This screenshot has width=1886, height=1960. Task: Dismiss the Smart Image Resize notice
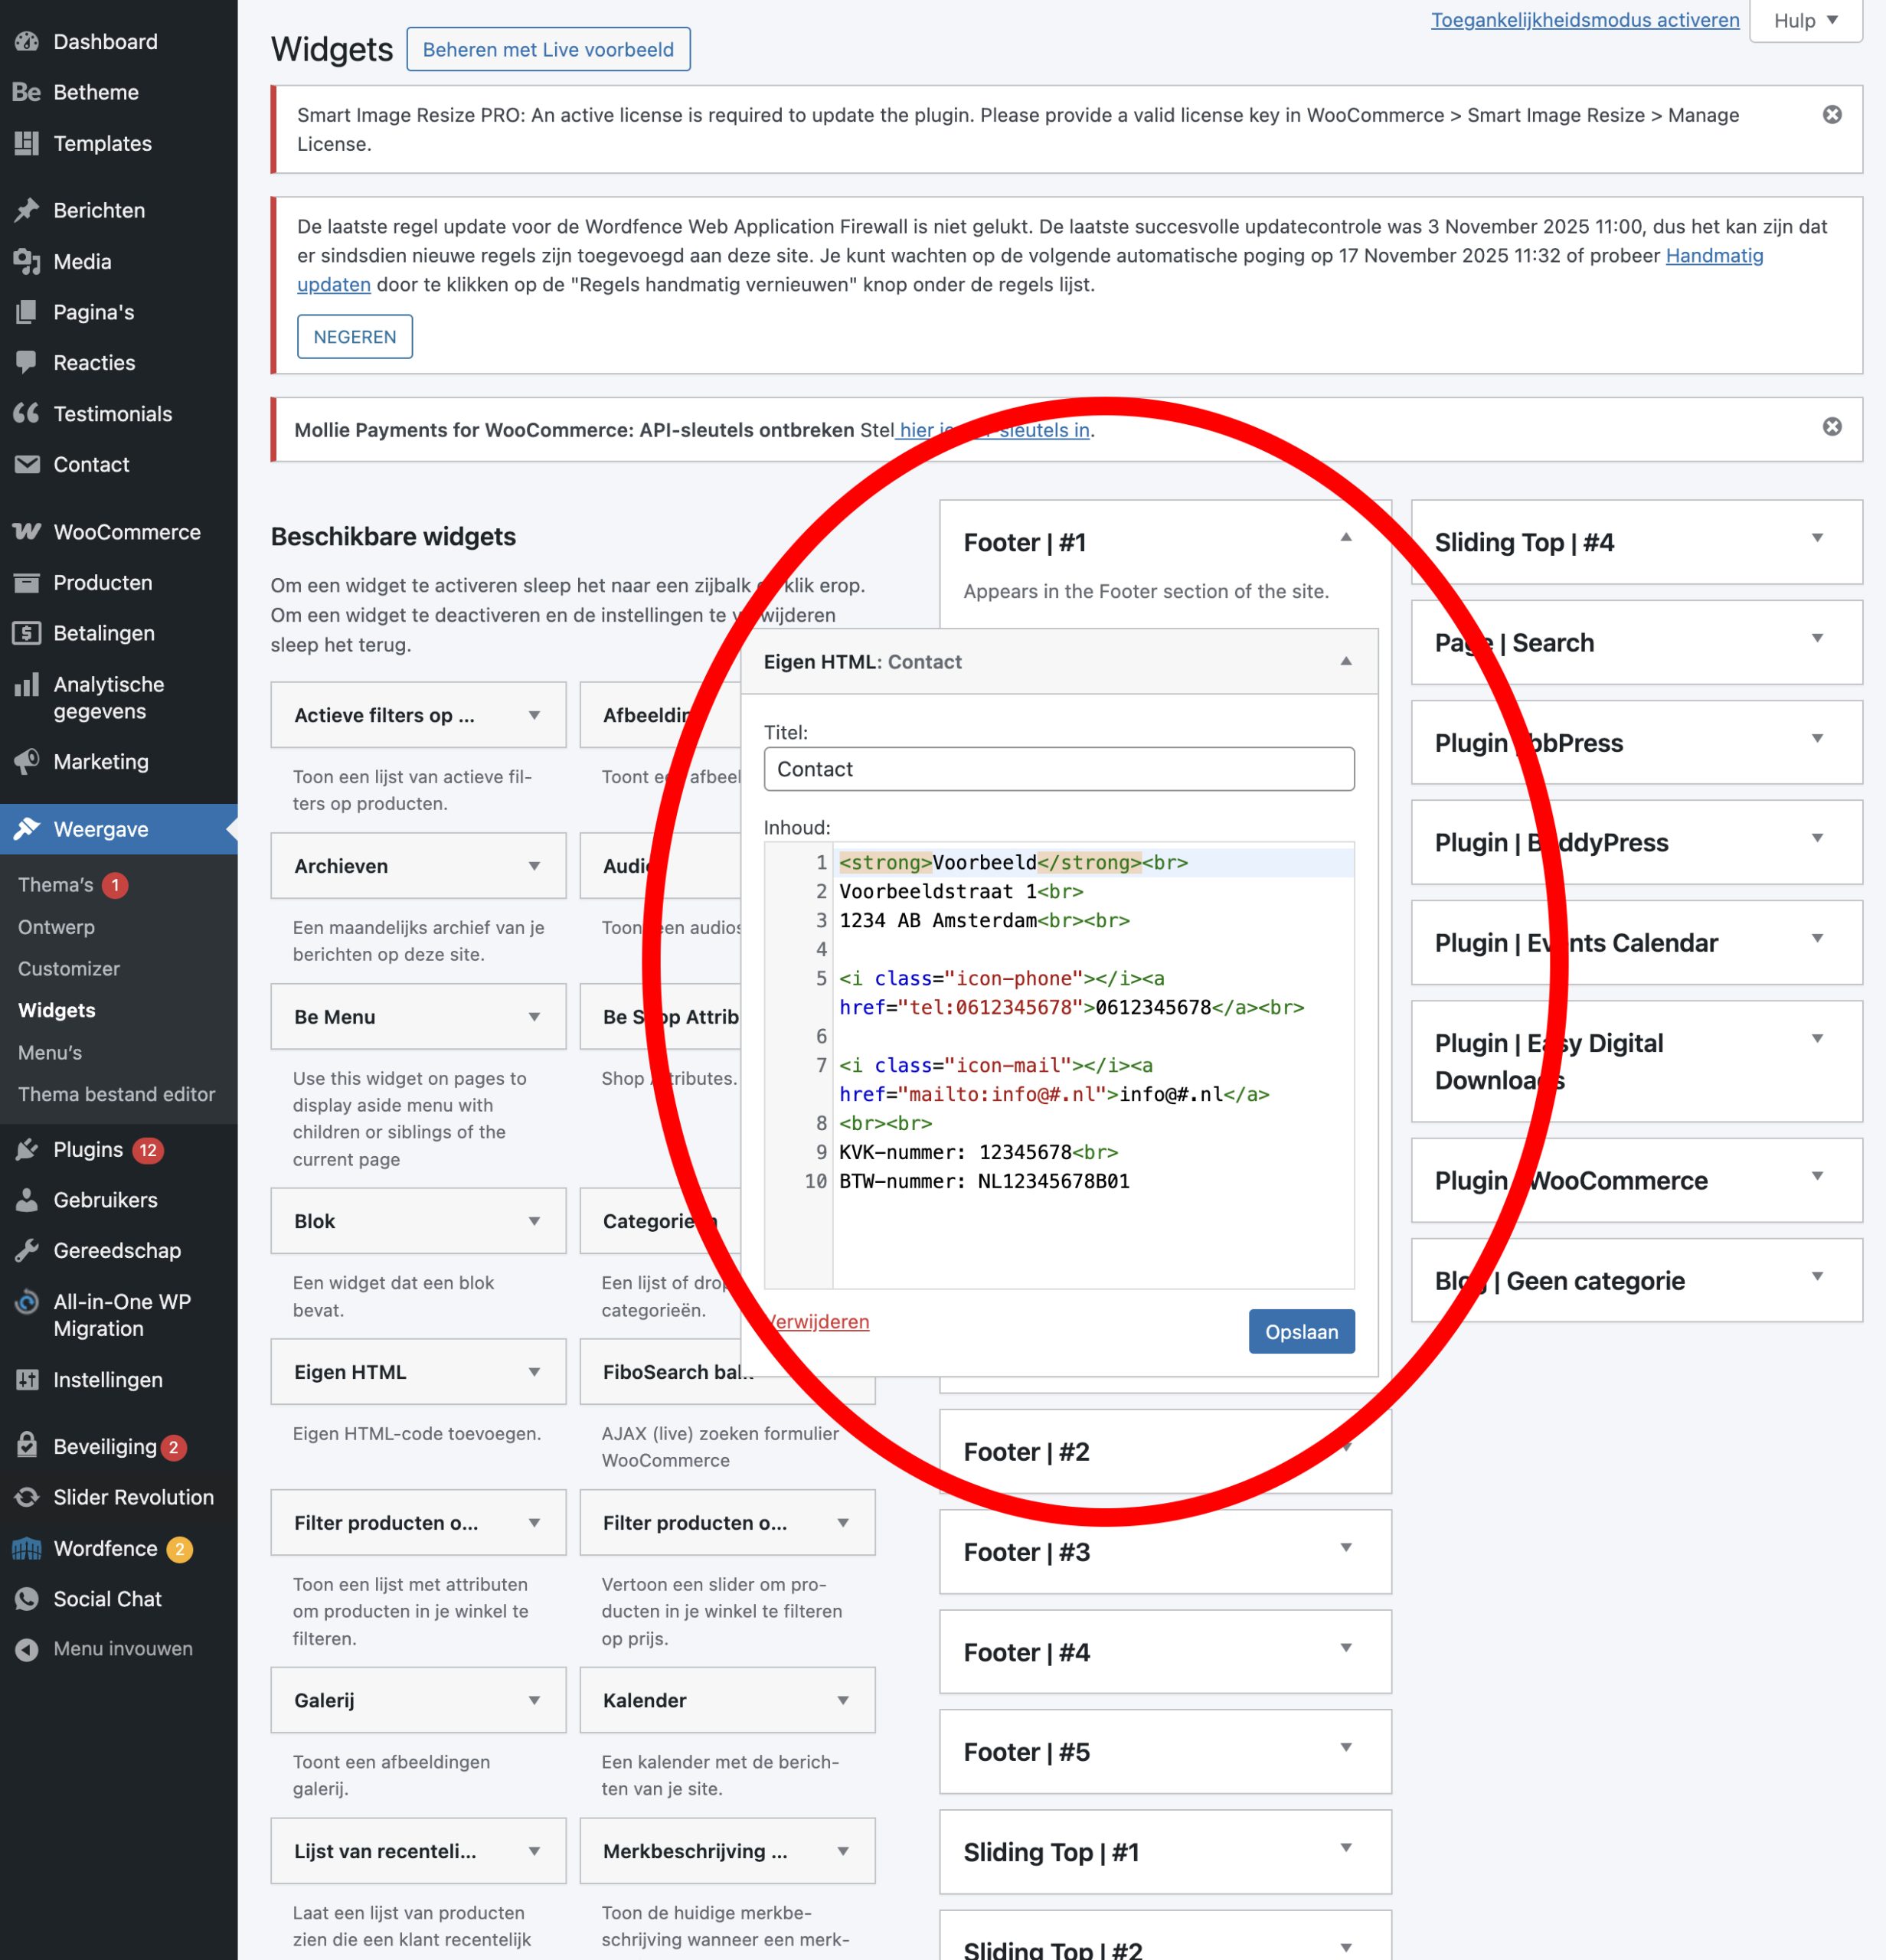click(1831, 115)
